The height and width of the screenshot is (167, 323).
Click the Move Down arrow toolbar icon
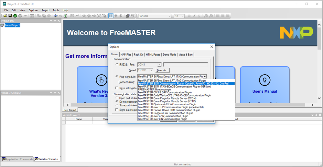click(x=121, y=16)
